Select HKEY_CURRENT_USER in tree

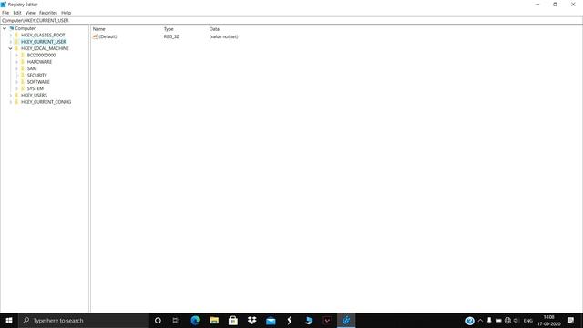tap(43, 42)
